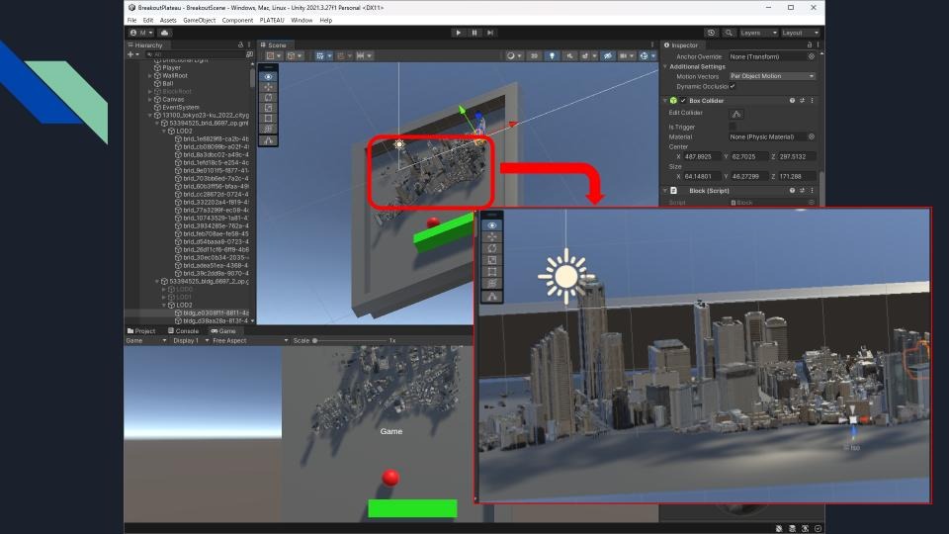
Task: Open the cloud services icon
Action: pos(165,33)
